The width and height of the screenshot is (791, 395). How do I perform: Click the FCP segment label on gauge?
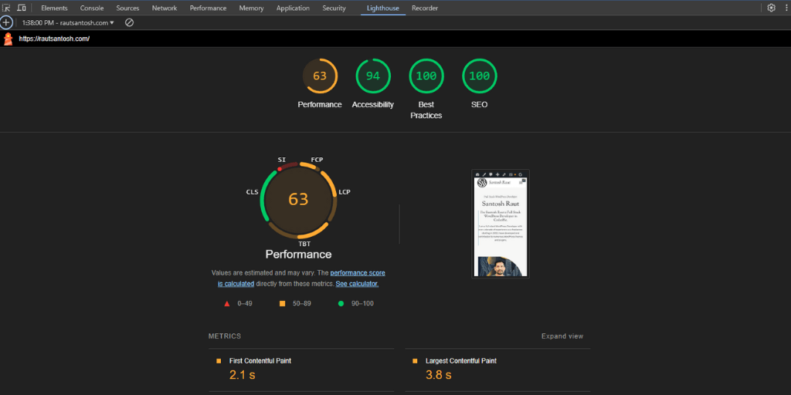[317, 160]
